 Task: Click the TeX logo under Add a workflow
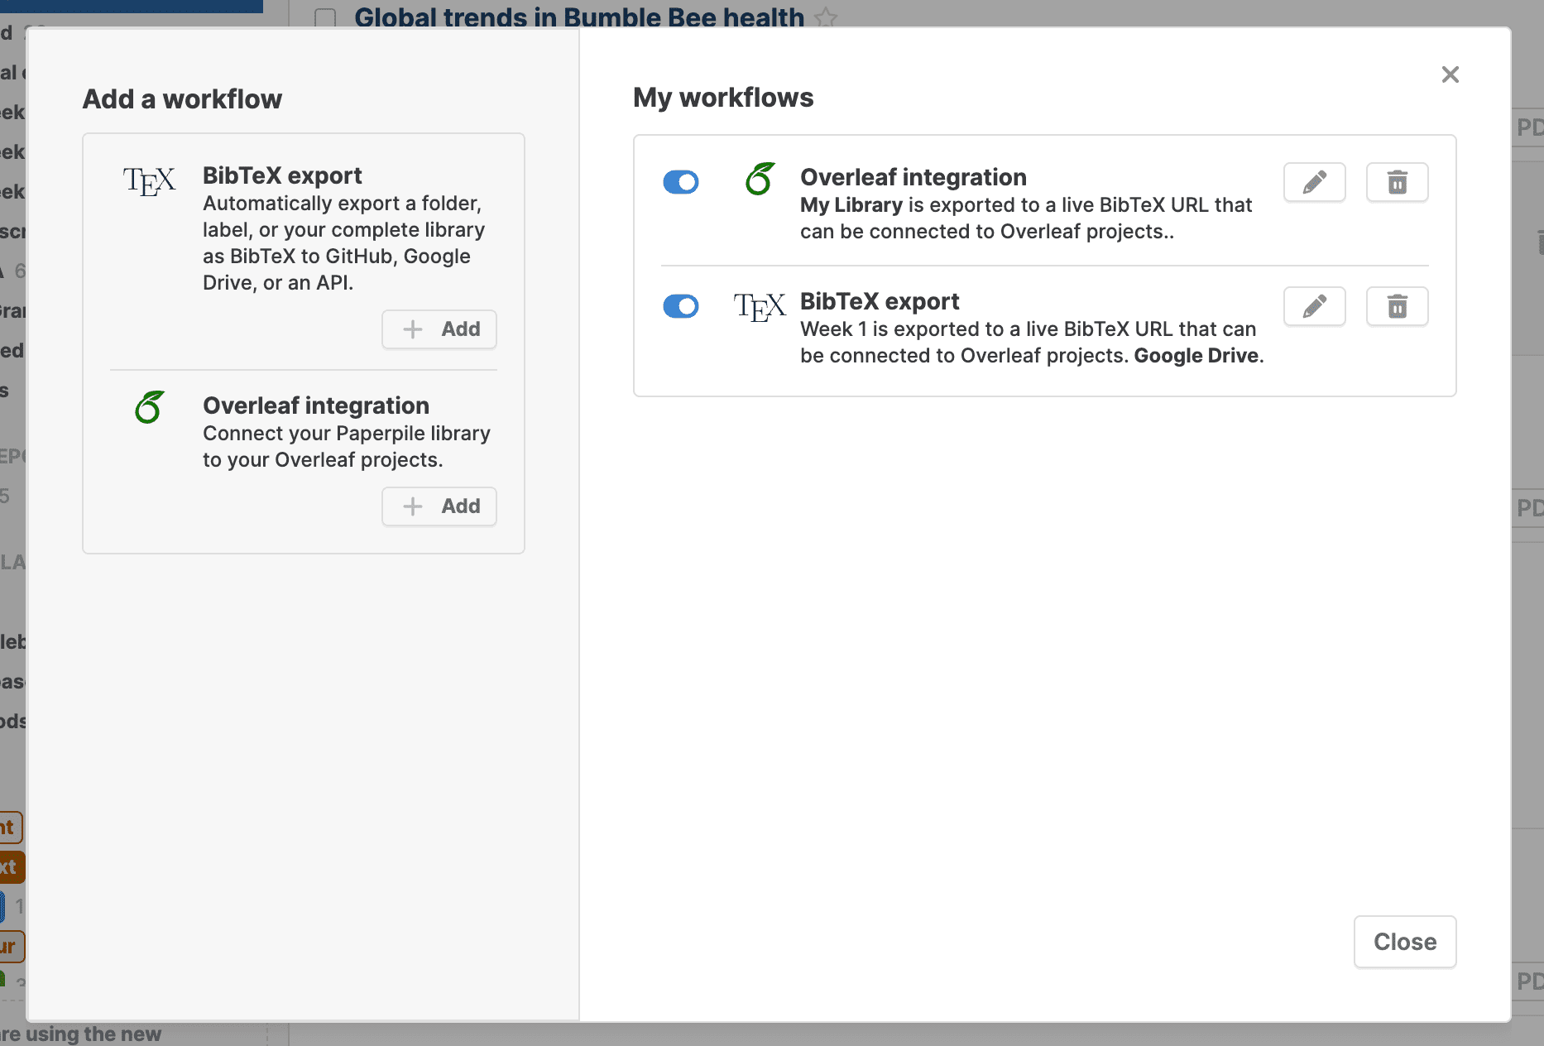(x=149, y=180)
